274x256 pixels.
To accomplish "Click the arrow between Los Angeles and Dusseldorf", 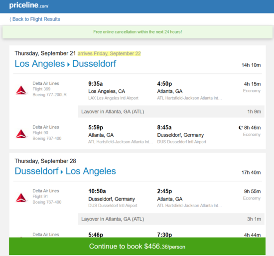I will coord(69,64).
